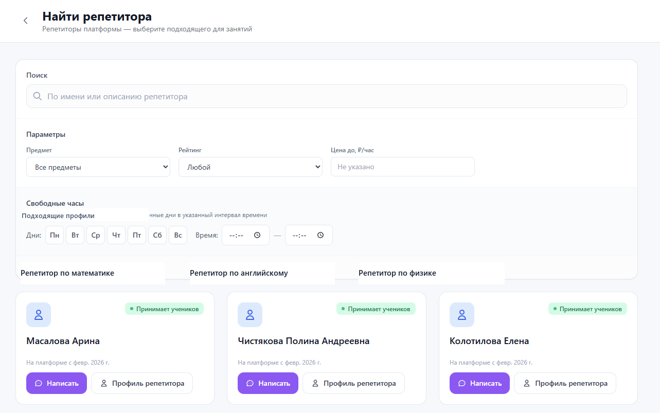Focus the tutor name search field
The image size is (660, 413).
point(327,96)
